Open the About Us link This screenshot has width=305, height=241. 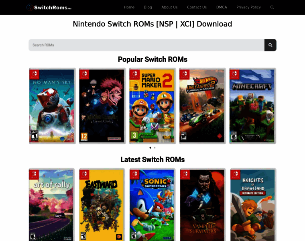[169, 7]
